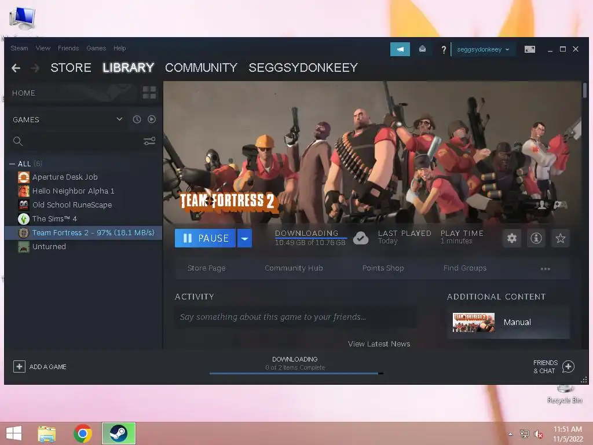This screenshot has height=445, width=593.
Task: Open the Steam menu
Action: [19, 48]
